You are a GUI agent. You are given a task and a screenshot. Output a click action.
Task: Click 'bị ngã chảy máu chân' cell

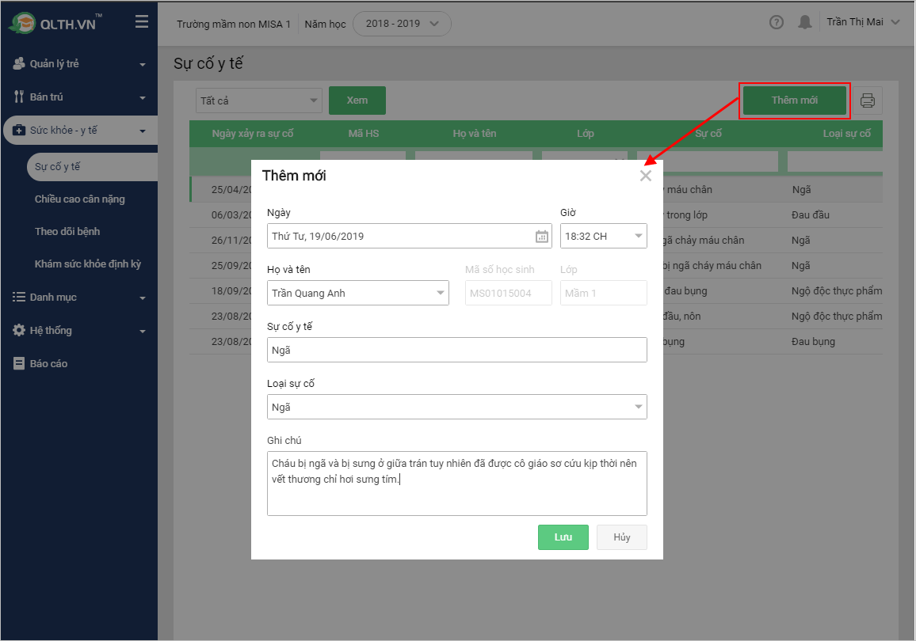[x=712, y=265]
